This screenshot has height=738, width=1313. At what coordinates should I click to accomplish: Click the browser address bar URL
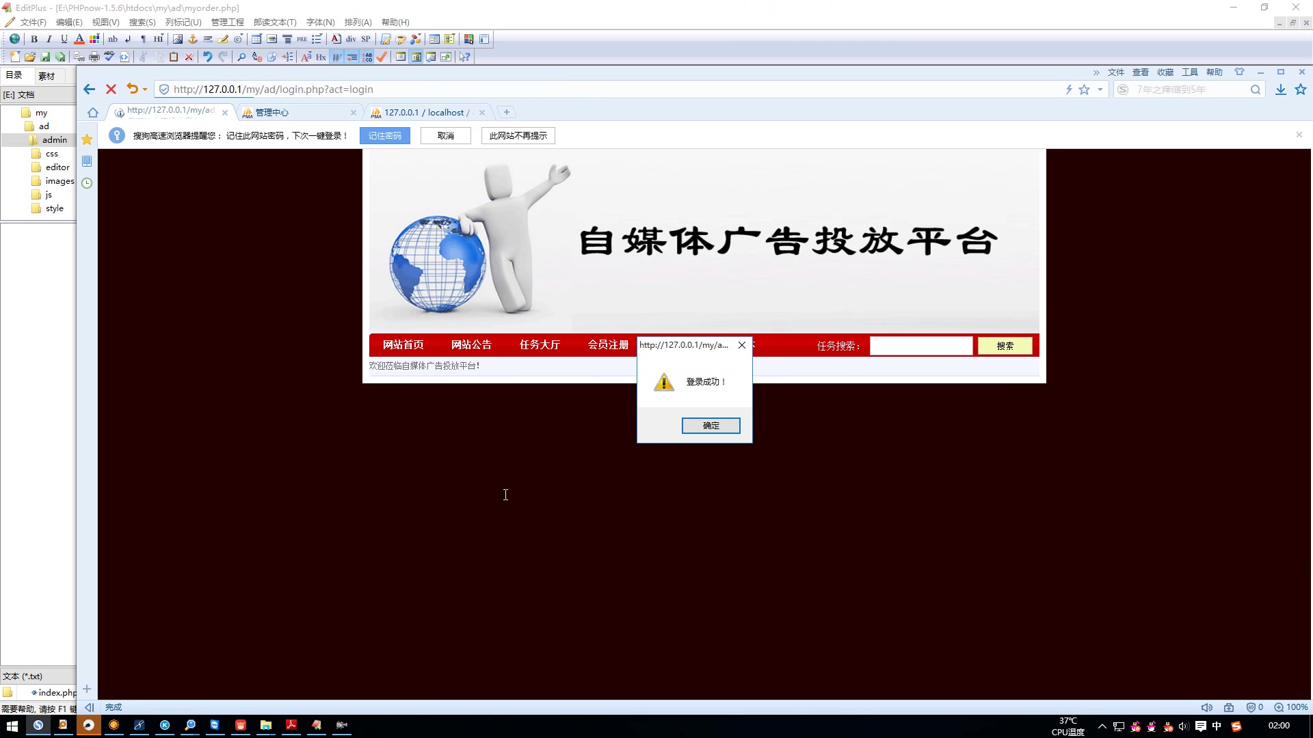tap(274, 90)
